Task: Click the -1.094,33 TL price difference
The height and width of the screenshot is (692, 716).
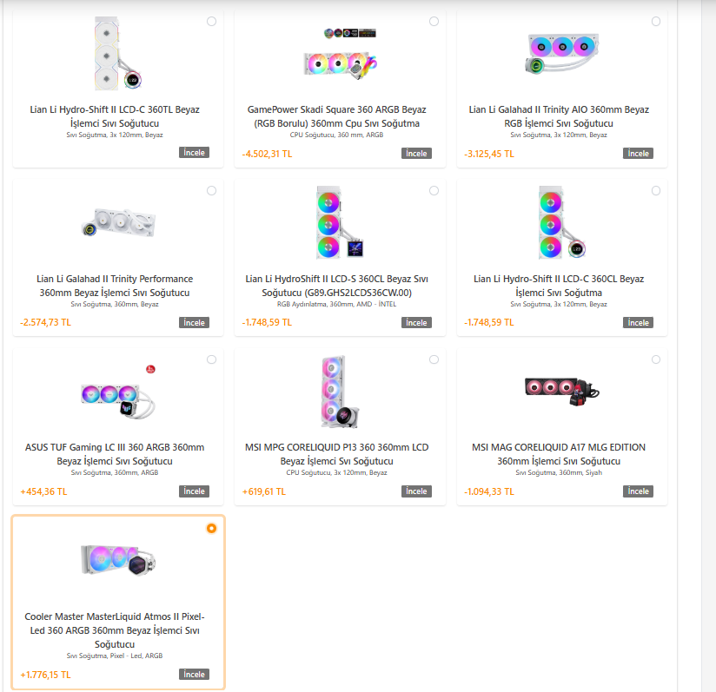Action: tap(489, 491)
